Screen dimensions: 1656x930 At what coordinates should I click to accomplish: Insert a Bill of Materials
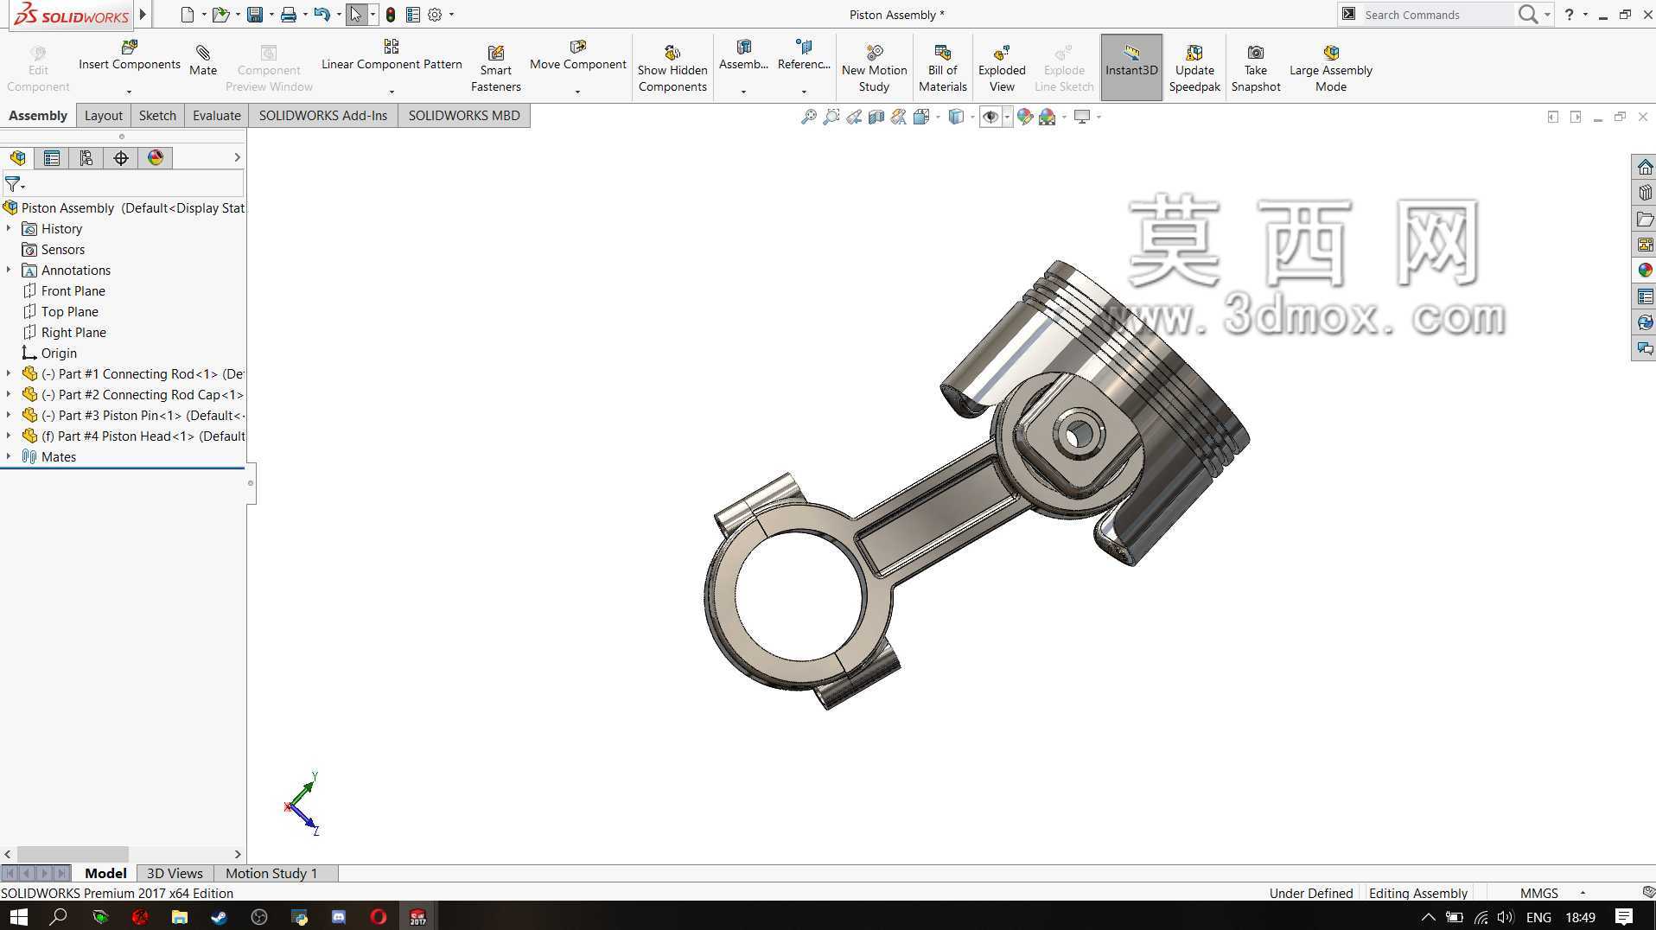click(x=942, y=68)
